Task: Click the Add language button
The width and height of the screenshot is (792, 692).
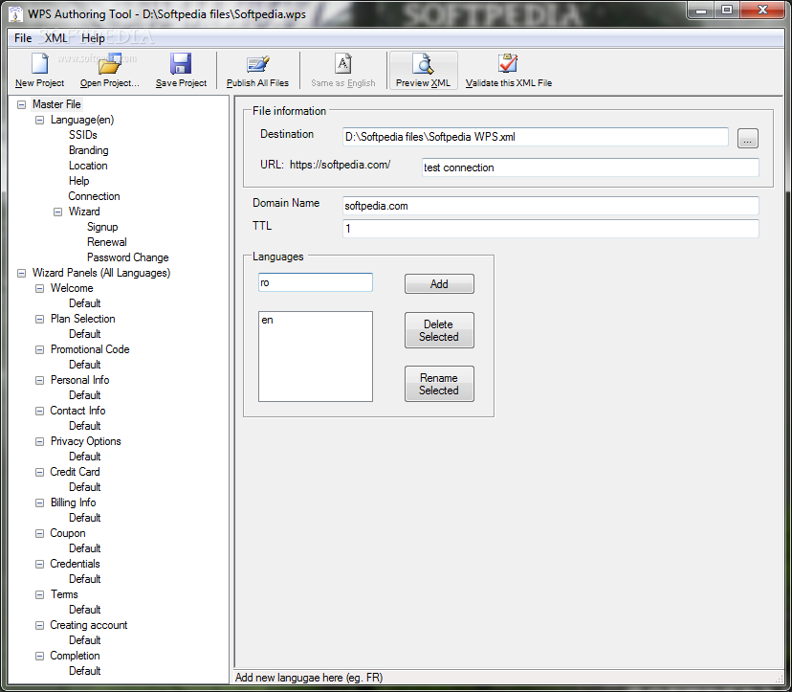Action: click(x=439, y=283)
